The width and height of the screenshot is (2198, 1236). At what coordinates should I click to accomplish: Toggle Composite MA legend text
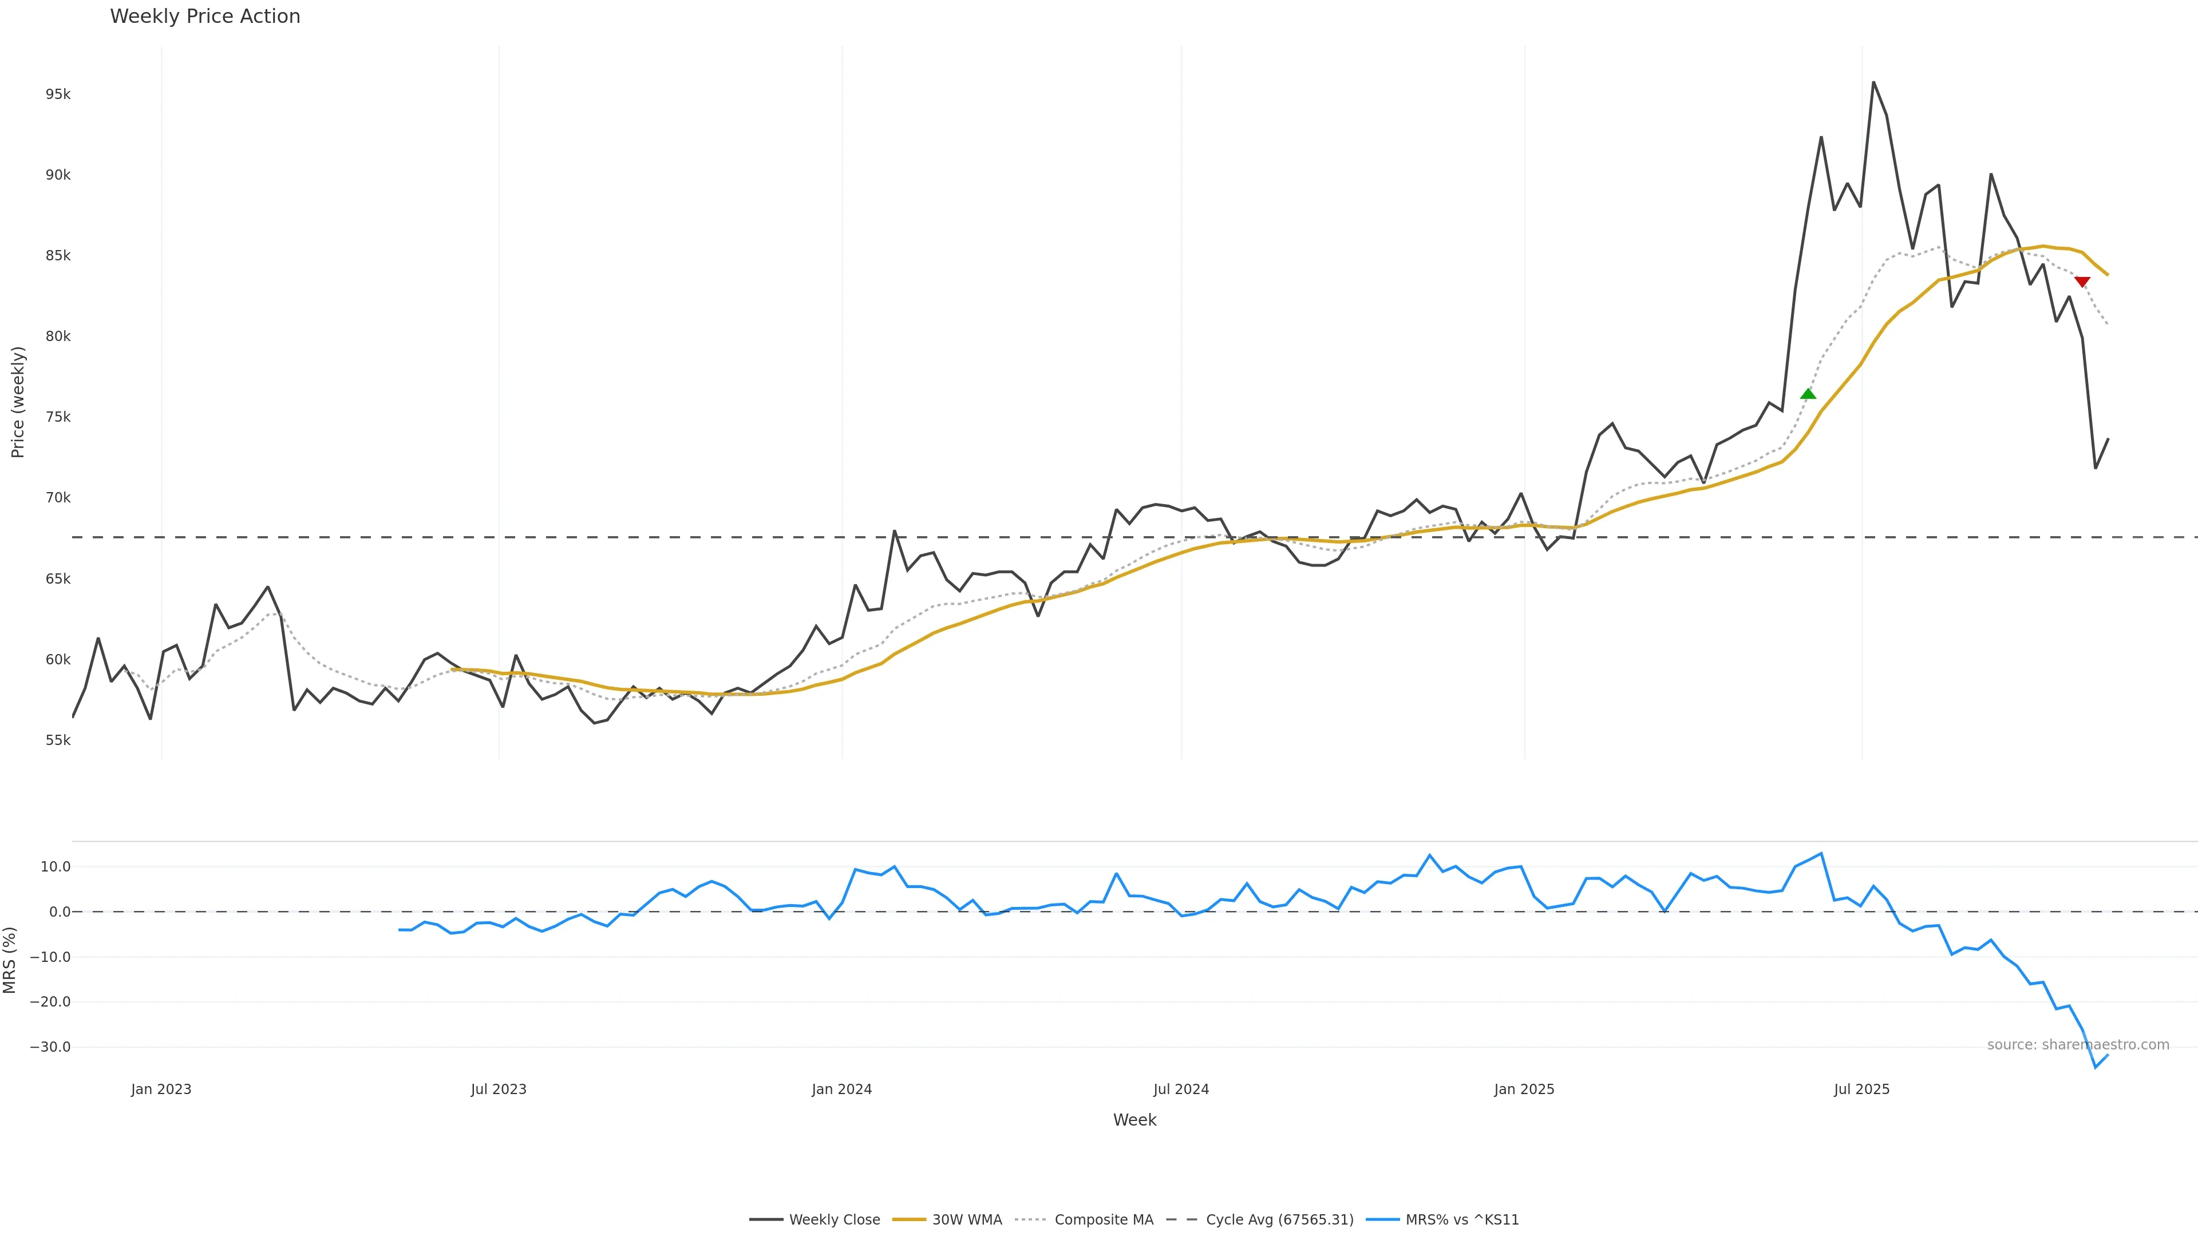[1103, 1220]
